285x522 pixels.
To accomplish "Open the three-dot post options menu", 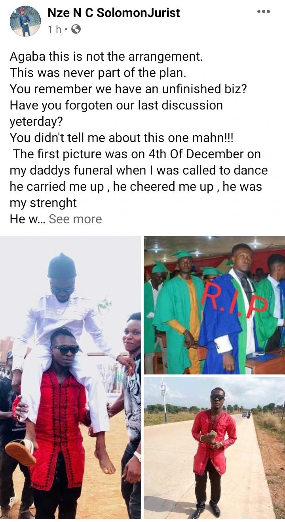I will [x=263, y=12].
